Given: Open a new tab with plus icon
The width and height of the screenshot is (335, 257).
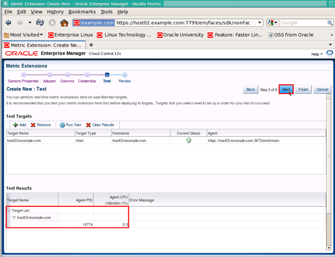Looking at the screenshot, I should tap(91, 45).
